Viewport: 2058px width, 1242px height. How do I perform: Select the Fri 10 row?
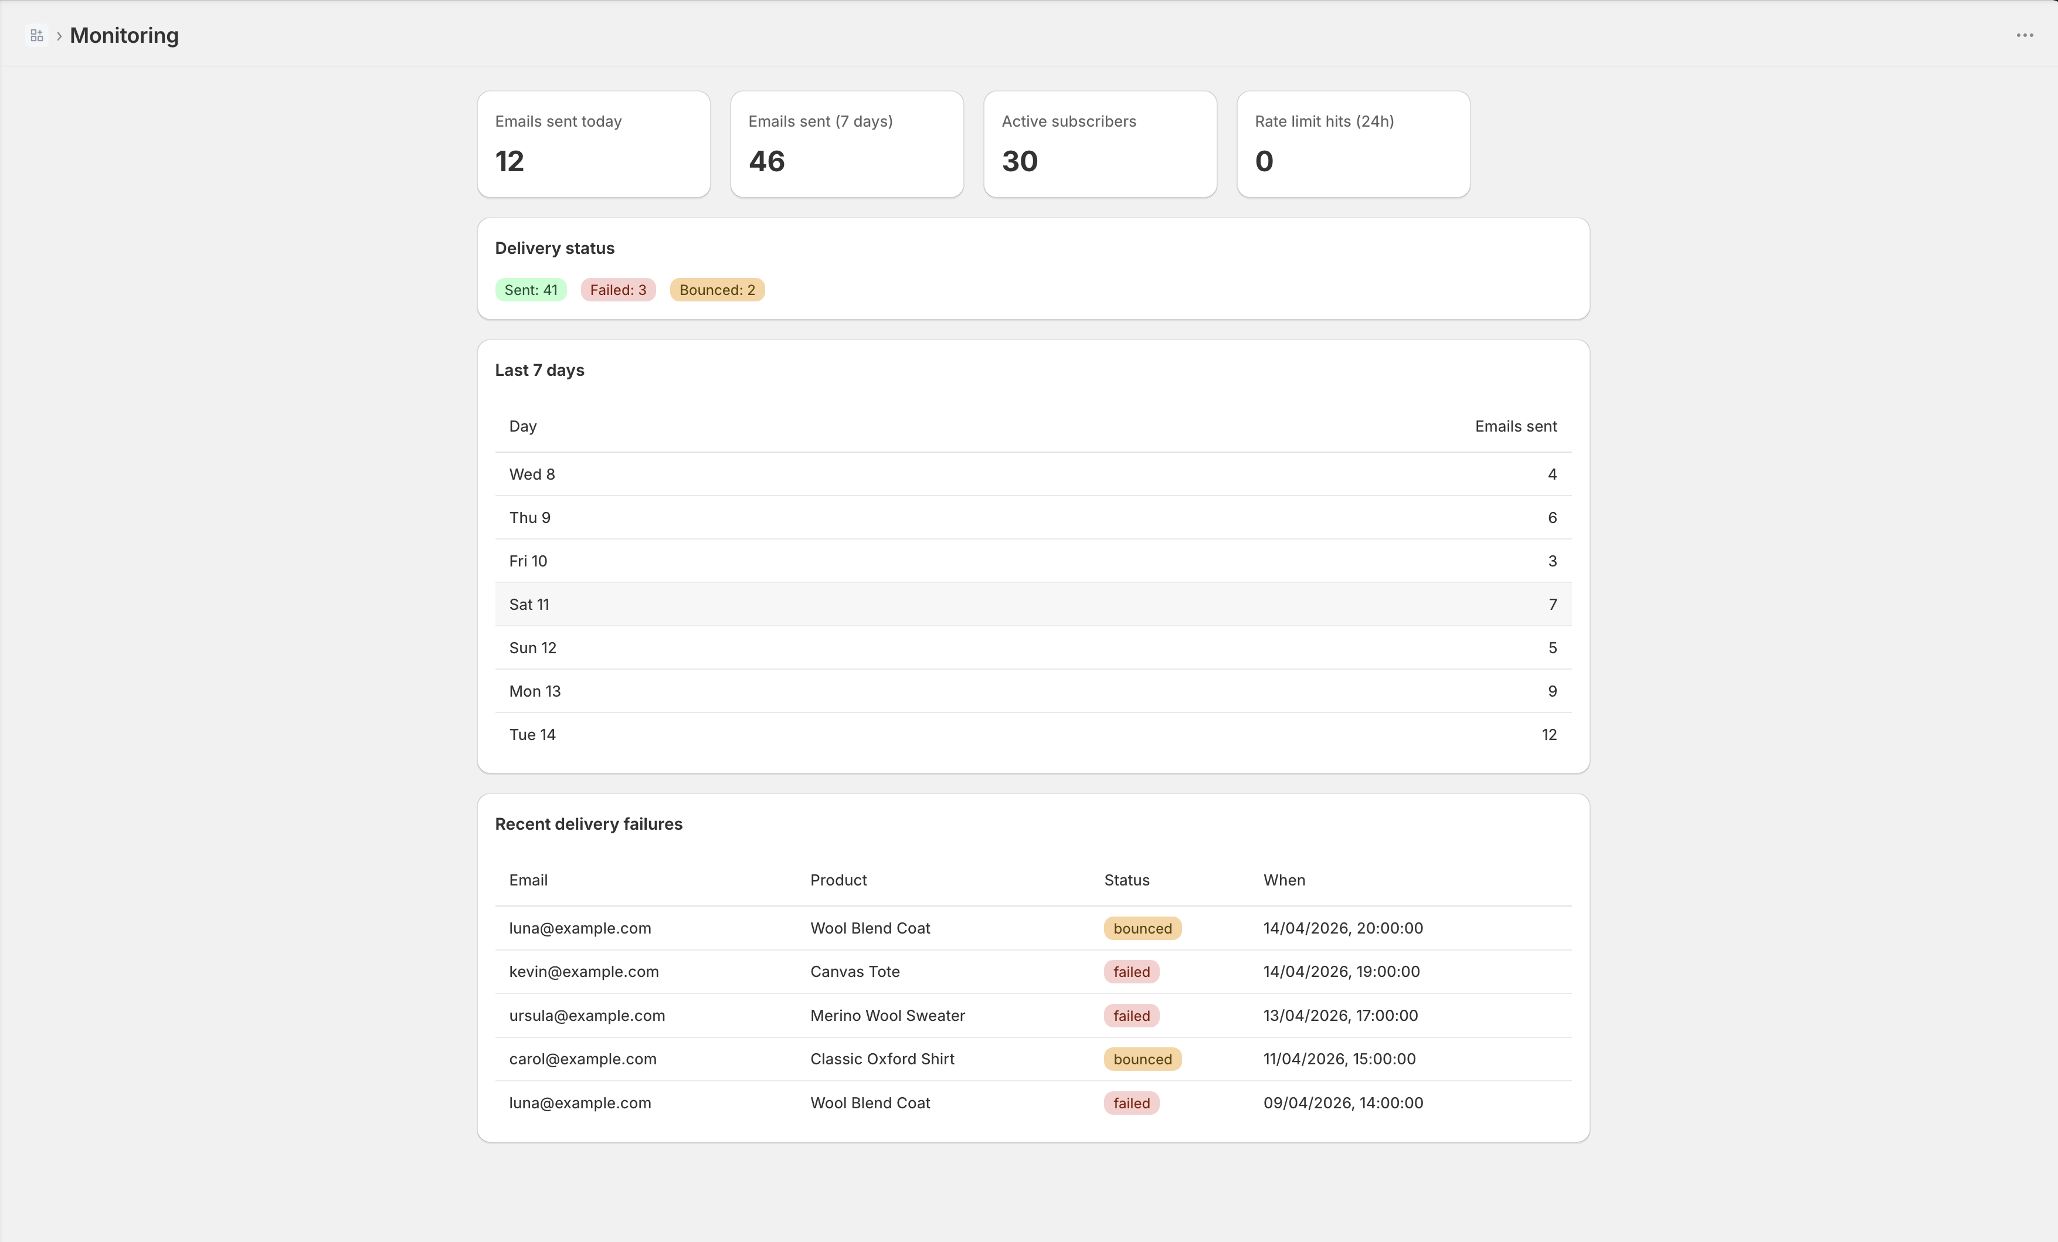1033,561
